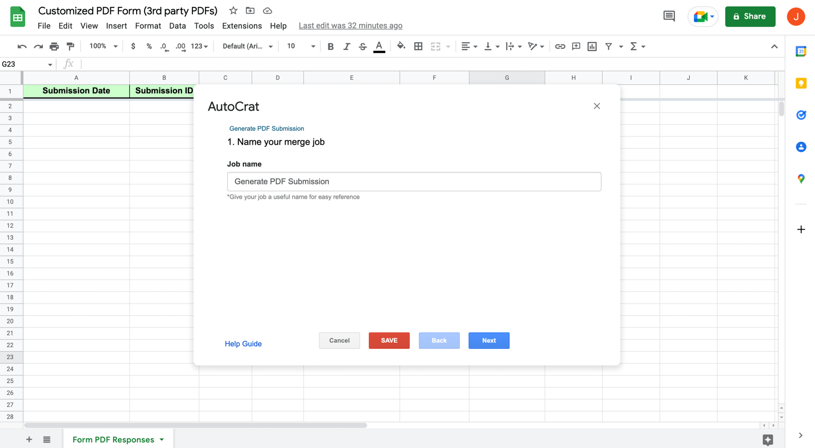
Task: Click the green Share button
Action: 750,17
